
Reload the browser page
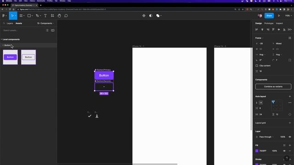(10, 9)
